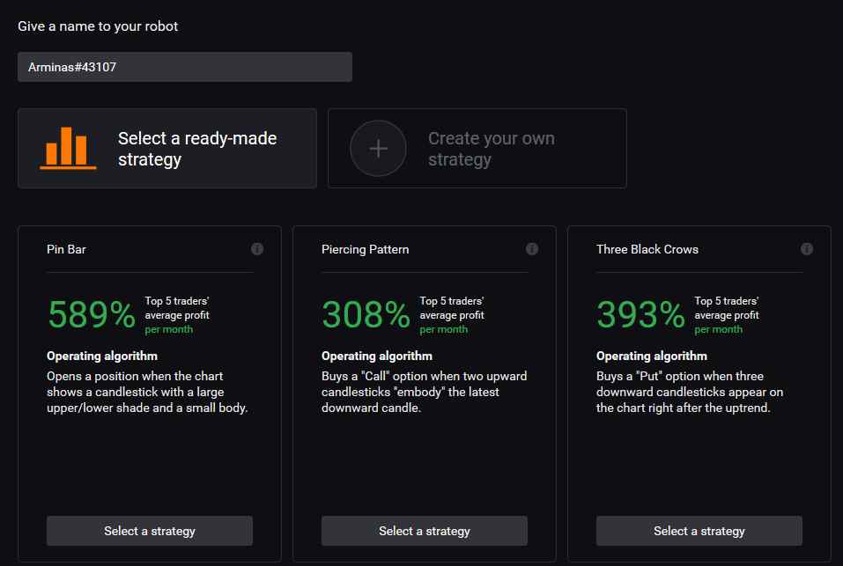Open Three Black Crows info icon
The image size is (843, 566).
[806, 248]
